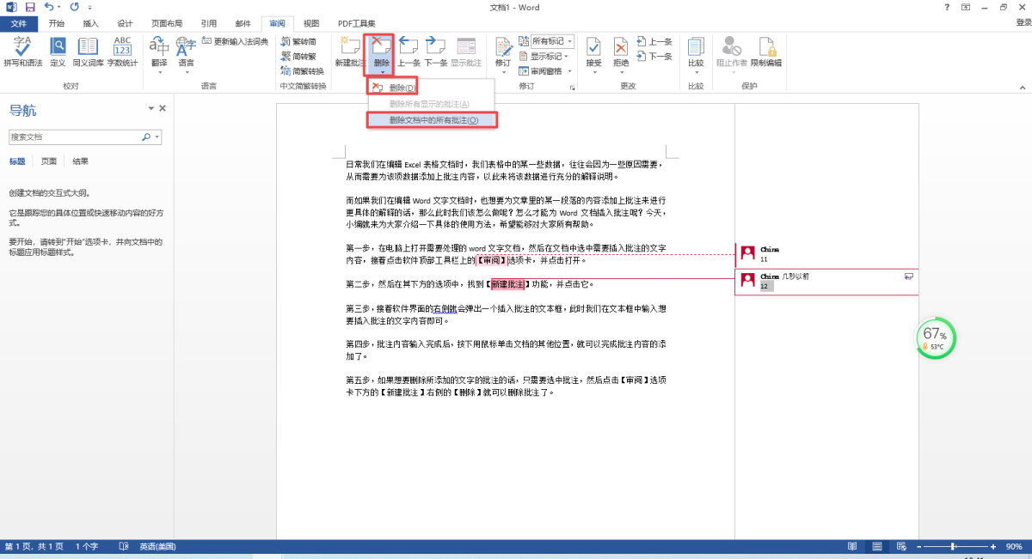The image size is (1032, 559).
Task: Switch to the 插入 (Insert) ribbon tab
Action: click(x=90, y=23)
